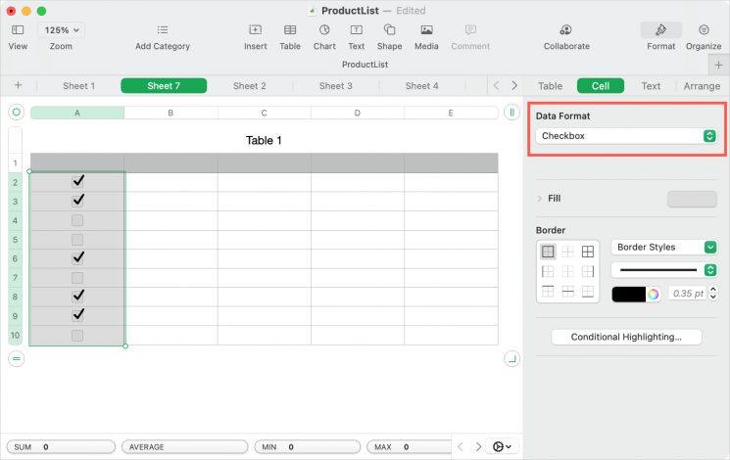Open the View sidebar icon

(18, 30)
